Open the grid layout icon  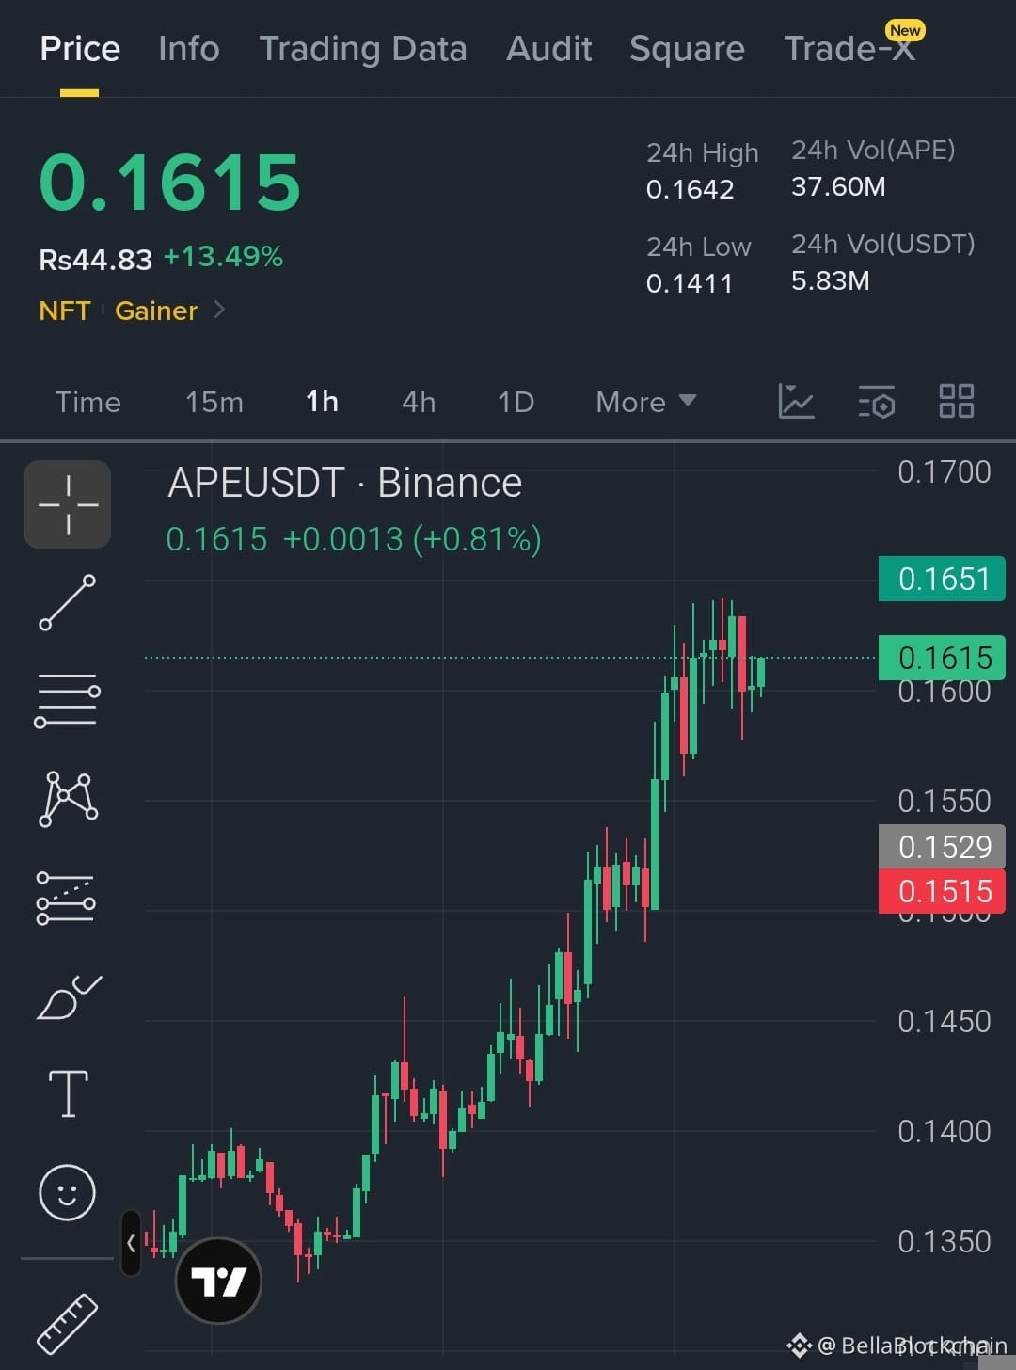tap(957, 402)
